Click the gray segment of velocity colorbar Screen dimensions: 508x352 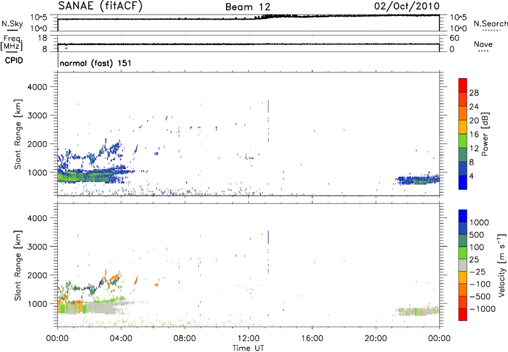tap(463, 266)
